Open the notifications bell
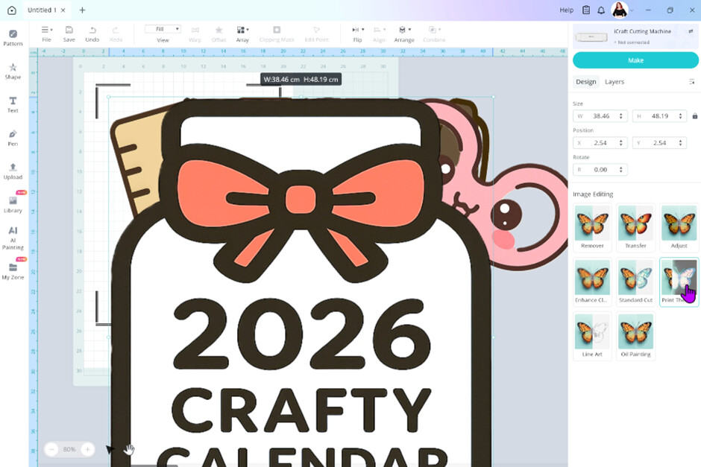Screen dimensions: 701x467 point(601,10)
